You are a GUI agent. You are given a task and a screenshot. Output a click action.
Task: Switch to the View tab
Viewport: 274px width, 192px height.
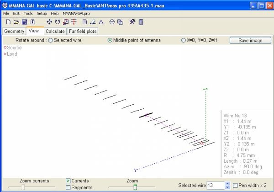[35, 31]
